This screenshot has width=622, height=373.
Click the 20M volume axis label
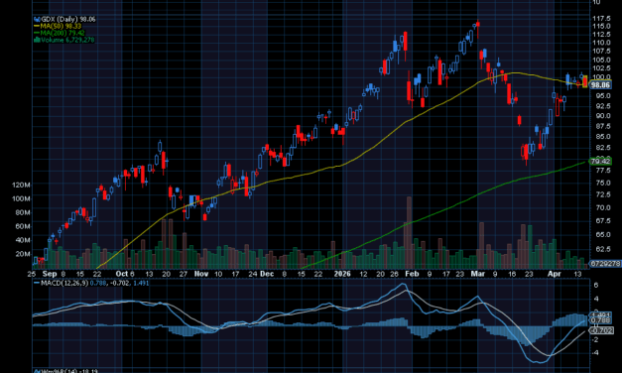(23, 254)
